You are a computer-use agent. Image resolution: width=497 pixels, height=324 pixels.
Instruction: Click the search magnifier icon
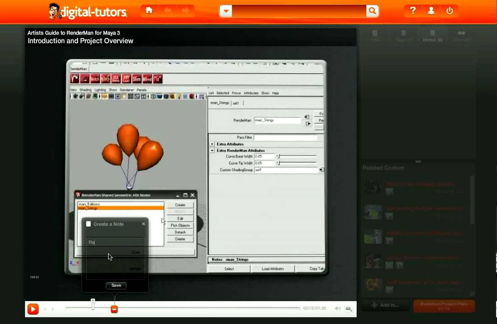[x=373, y=11]
